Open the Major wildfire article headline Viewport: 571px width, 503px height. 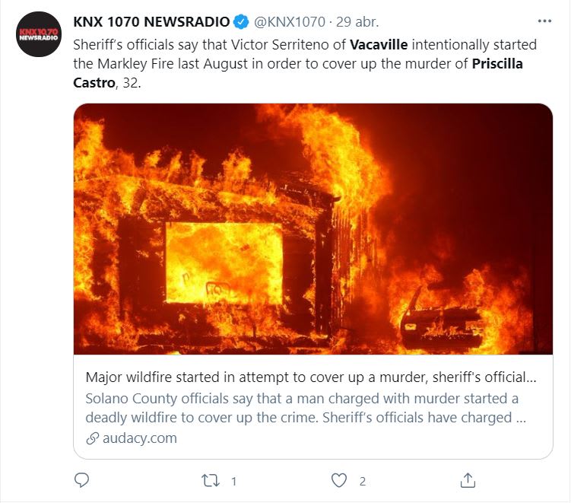311,377
